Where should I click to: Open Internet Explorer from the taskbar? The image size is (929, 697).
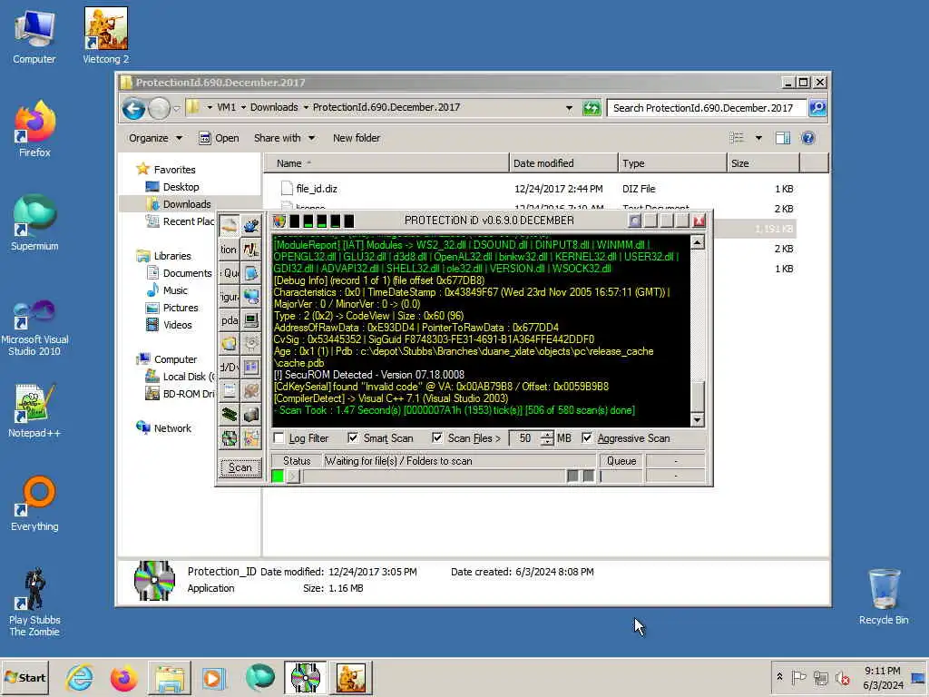80,677
